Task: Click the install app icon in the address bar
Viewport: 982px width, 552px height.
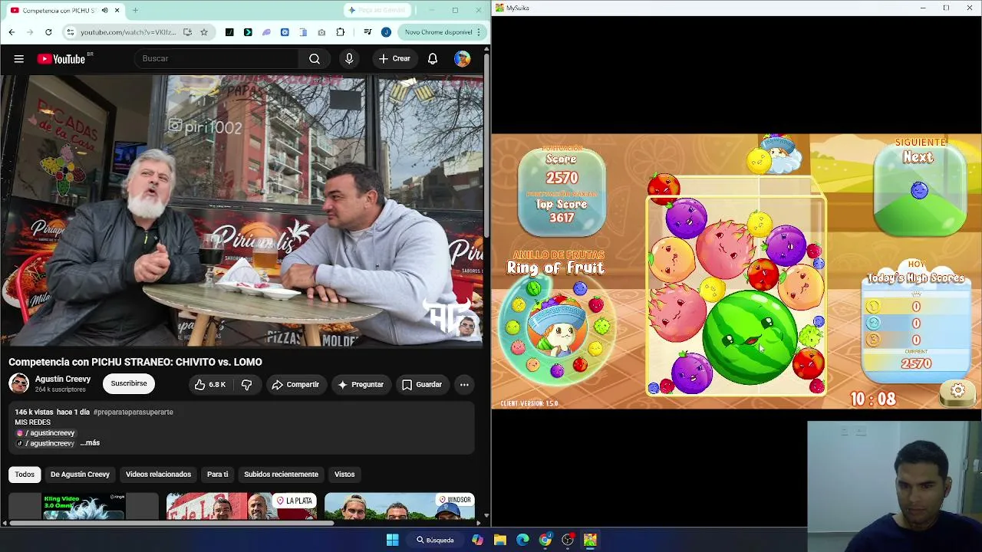Action: 187,32
